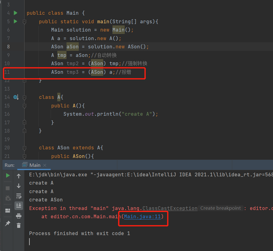
Task: Open subclasses of class A via gutter icon
Action: [x=16, y=97]
